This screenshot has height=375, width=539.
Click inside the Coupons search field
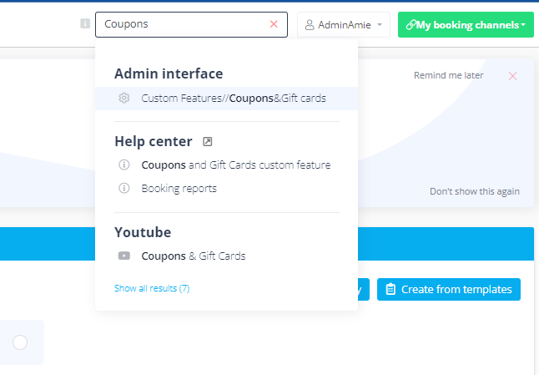point(184,24)
